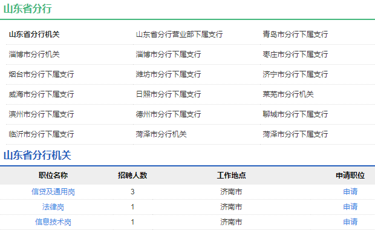Open 威海市分行下属支行 listings

41,94
